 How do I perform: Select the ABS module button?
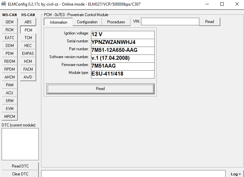(x=28, y=22)
